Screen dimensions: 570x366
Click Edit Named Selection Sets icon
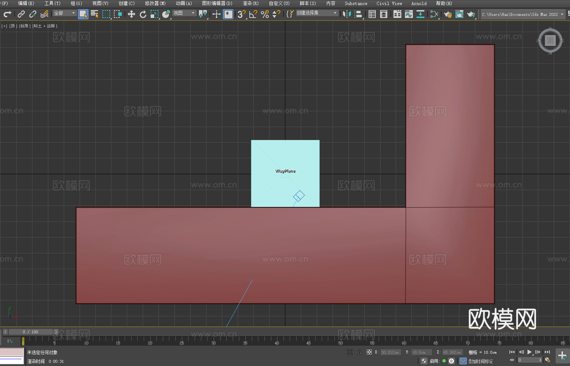tap(290, 14)
